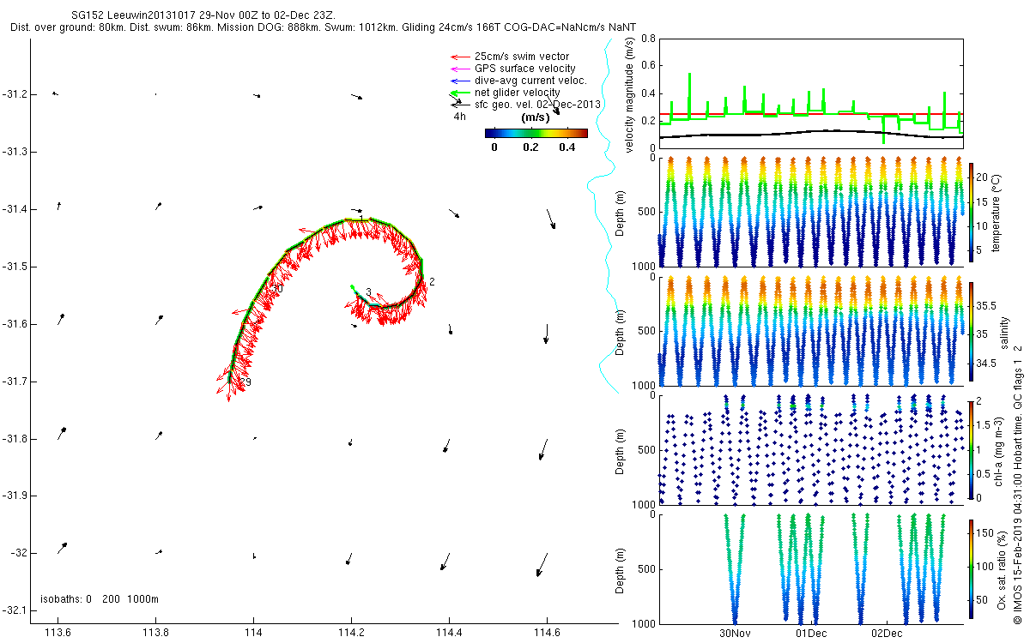
Task: Click the salinity colorbar
Action: tap(972, 331)
